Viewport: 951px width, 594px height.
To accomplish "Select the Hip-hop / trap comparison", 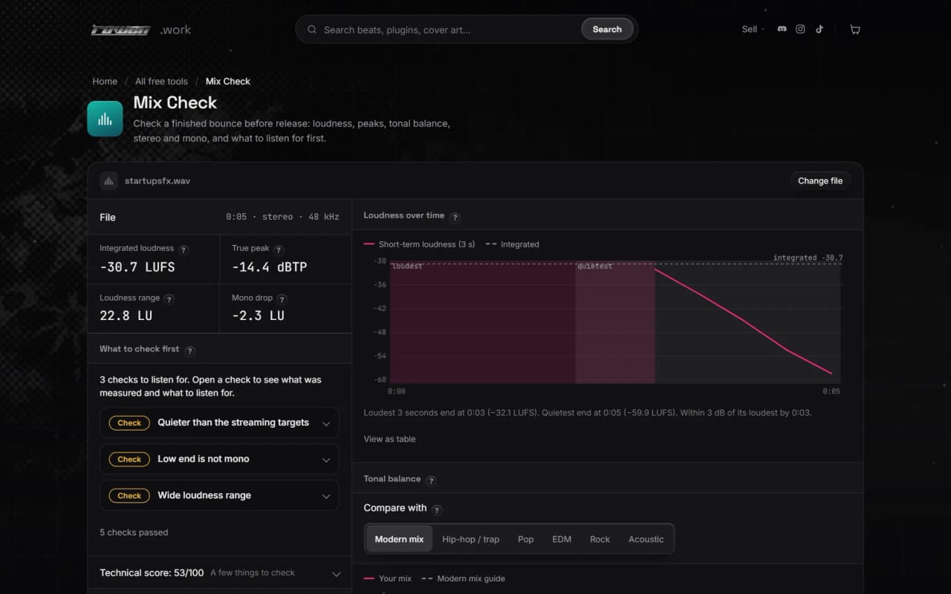I will pyautogui.click(x=470, y=539).
